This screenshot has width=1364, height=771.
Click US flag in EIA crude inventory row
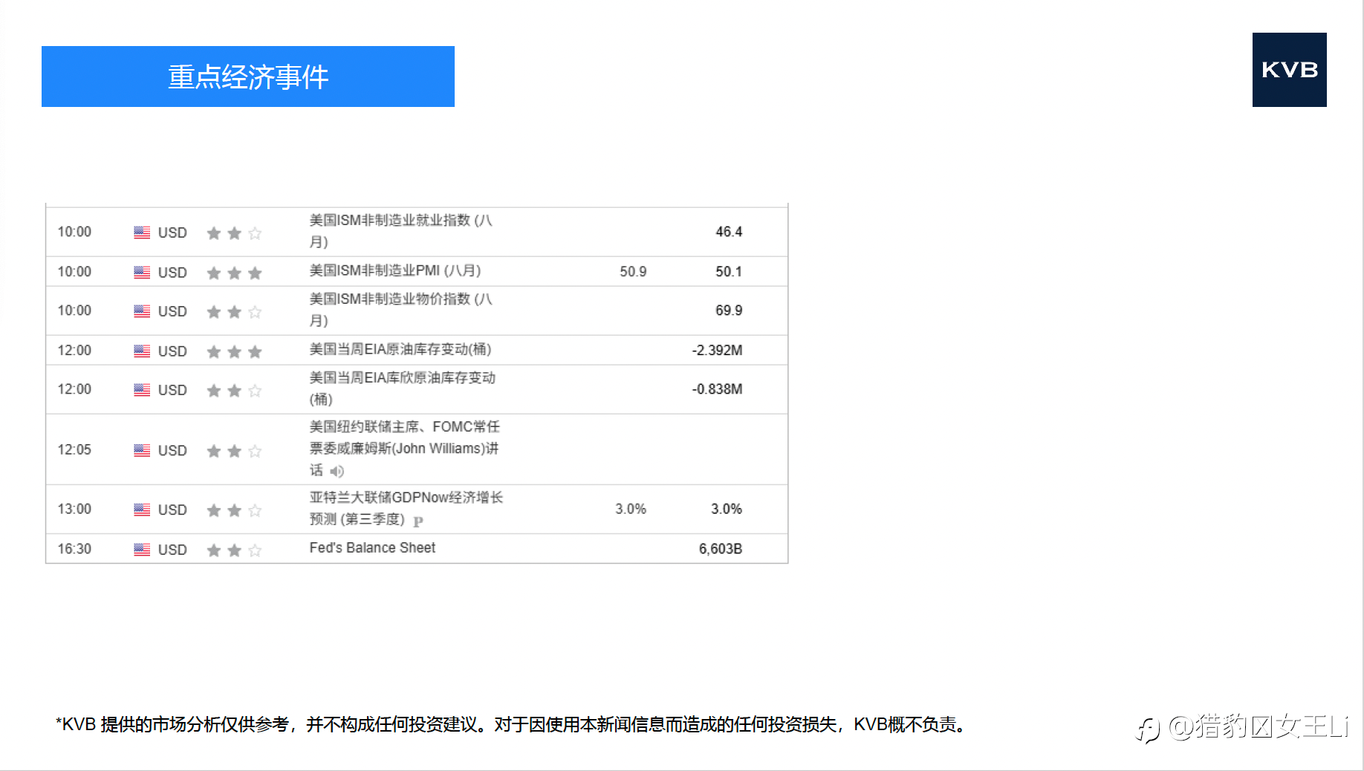tap(142, 351)
